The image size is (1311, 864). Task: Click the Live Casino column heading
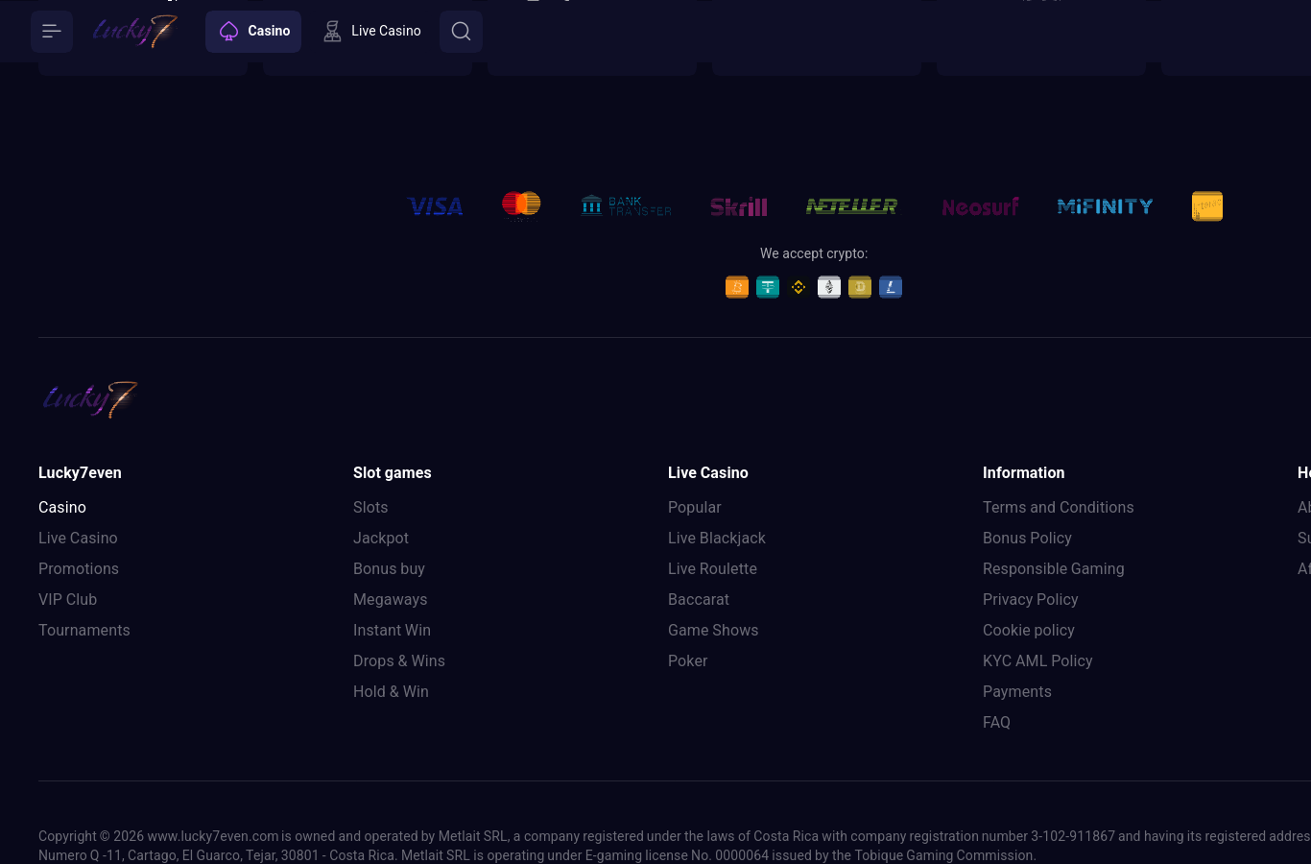707,472
